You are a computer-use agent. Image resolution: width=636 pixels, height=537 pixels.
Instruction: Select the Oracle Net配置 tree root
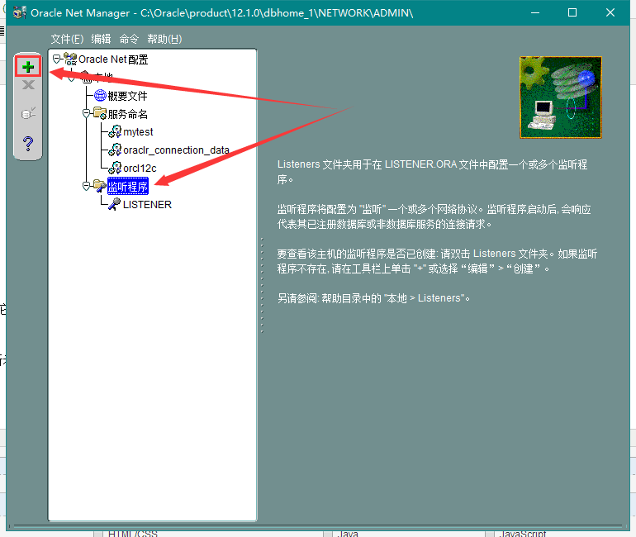pyautogui.click(x=113, y=59)
